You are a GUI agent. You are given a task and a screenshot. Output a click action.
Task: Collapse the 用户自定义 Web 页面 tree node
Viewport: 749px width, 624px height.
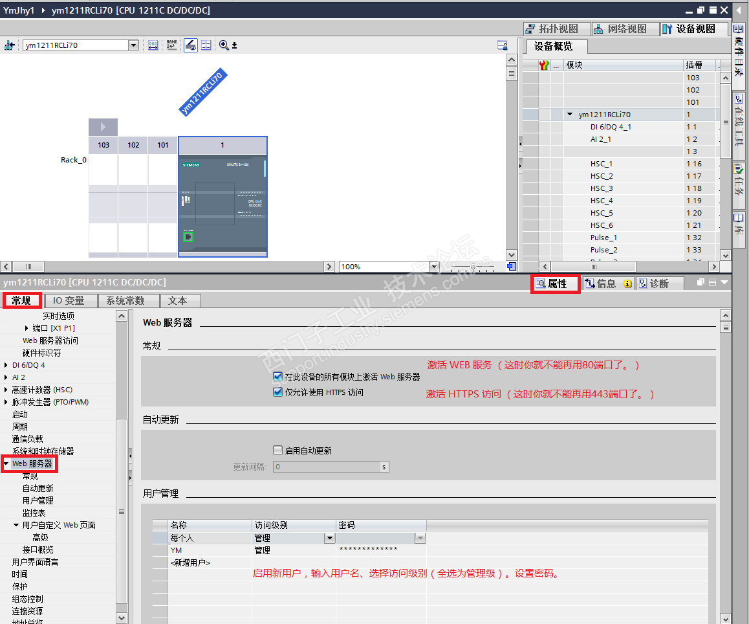pyautogui.click(x=16, y=525)
